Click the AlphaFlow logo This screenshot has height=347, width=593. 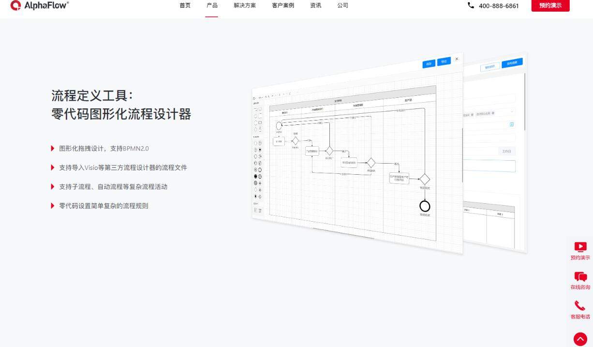coord(40,5)
